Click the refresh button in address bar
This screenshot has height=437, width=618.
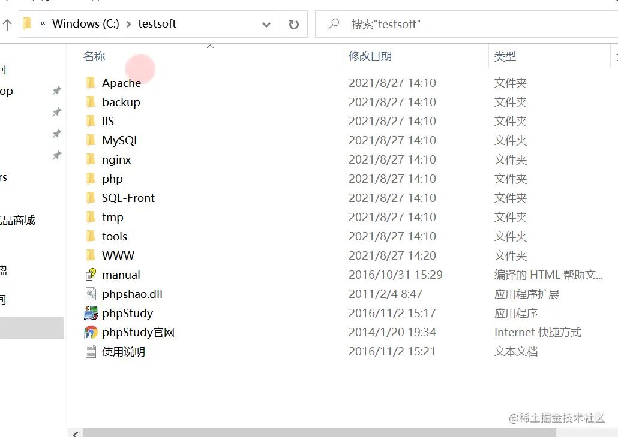tap(293, 25)
